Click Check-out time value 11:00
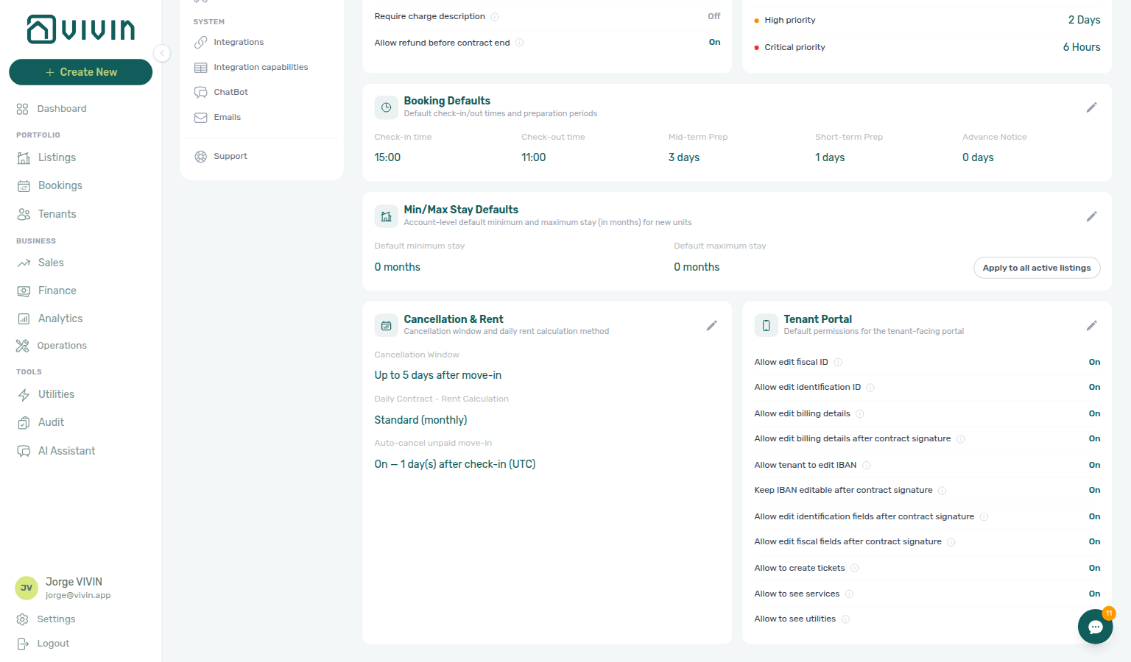 534,157
